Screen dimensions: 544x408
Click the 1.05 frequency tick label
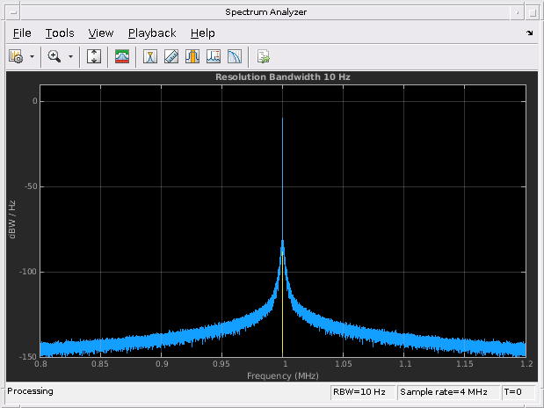(343, 364)
